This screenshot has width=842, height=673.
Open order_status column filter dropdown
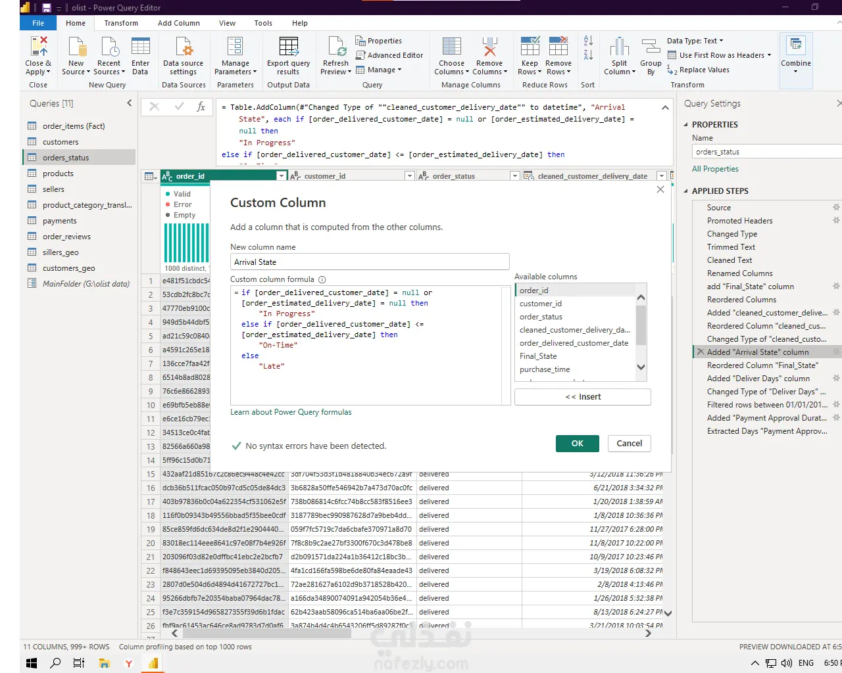coord(515,175)
